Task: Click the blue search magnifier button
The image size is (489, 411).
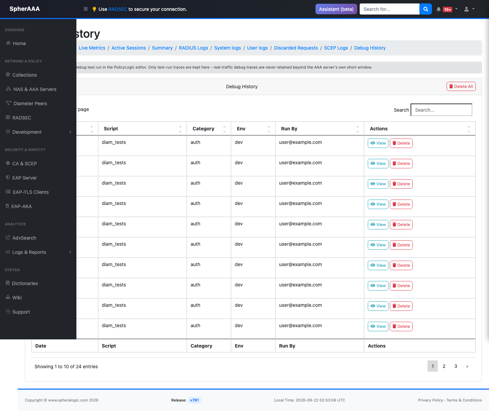Action: [x=425, y=9]
